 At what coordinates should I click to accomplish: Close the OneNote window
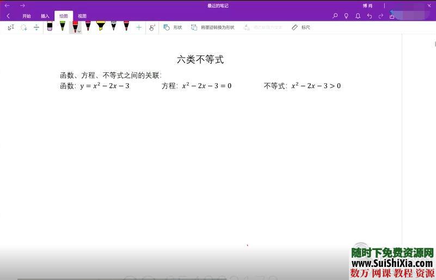429,5
